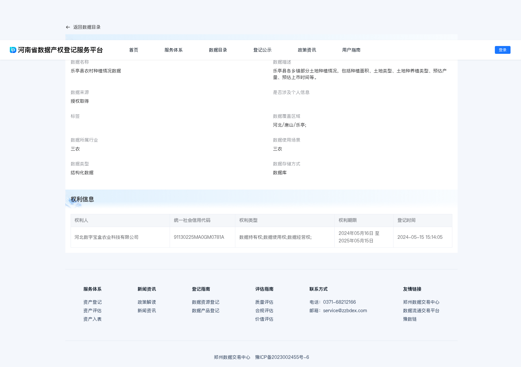
Task: Open friendly link 郑州数据交易中心
Action: point(421,302)
